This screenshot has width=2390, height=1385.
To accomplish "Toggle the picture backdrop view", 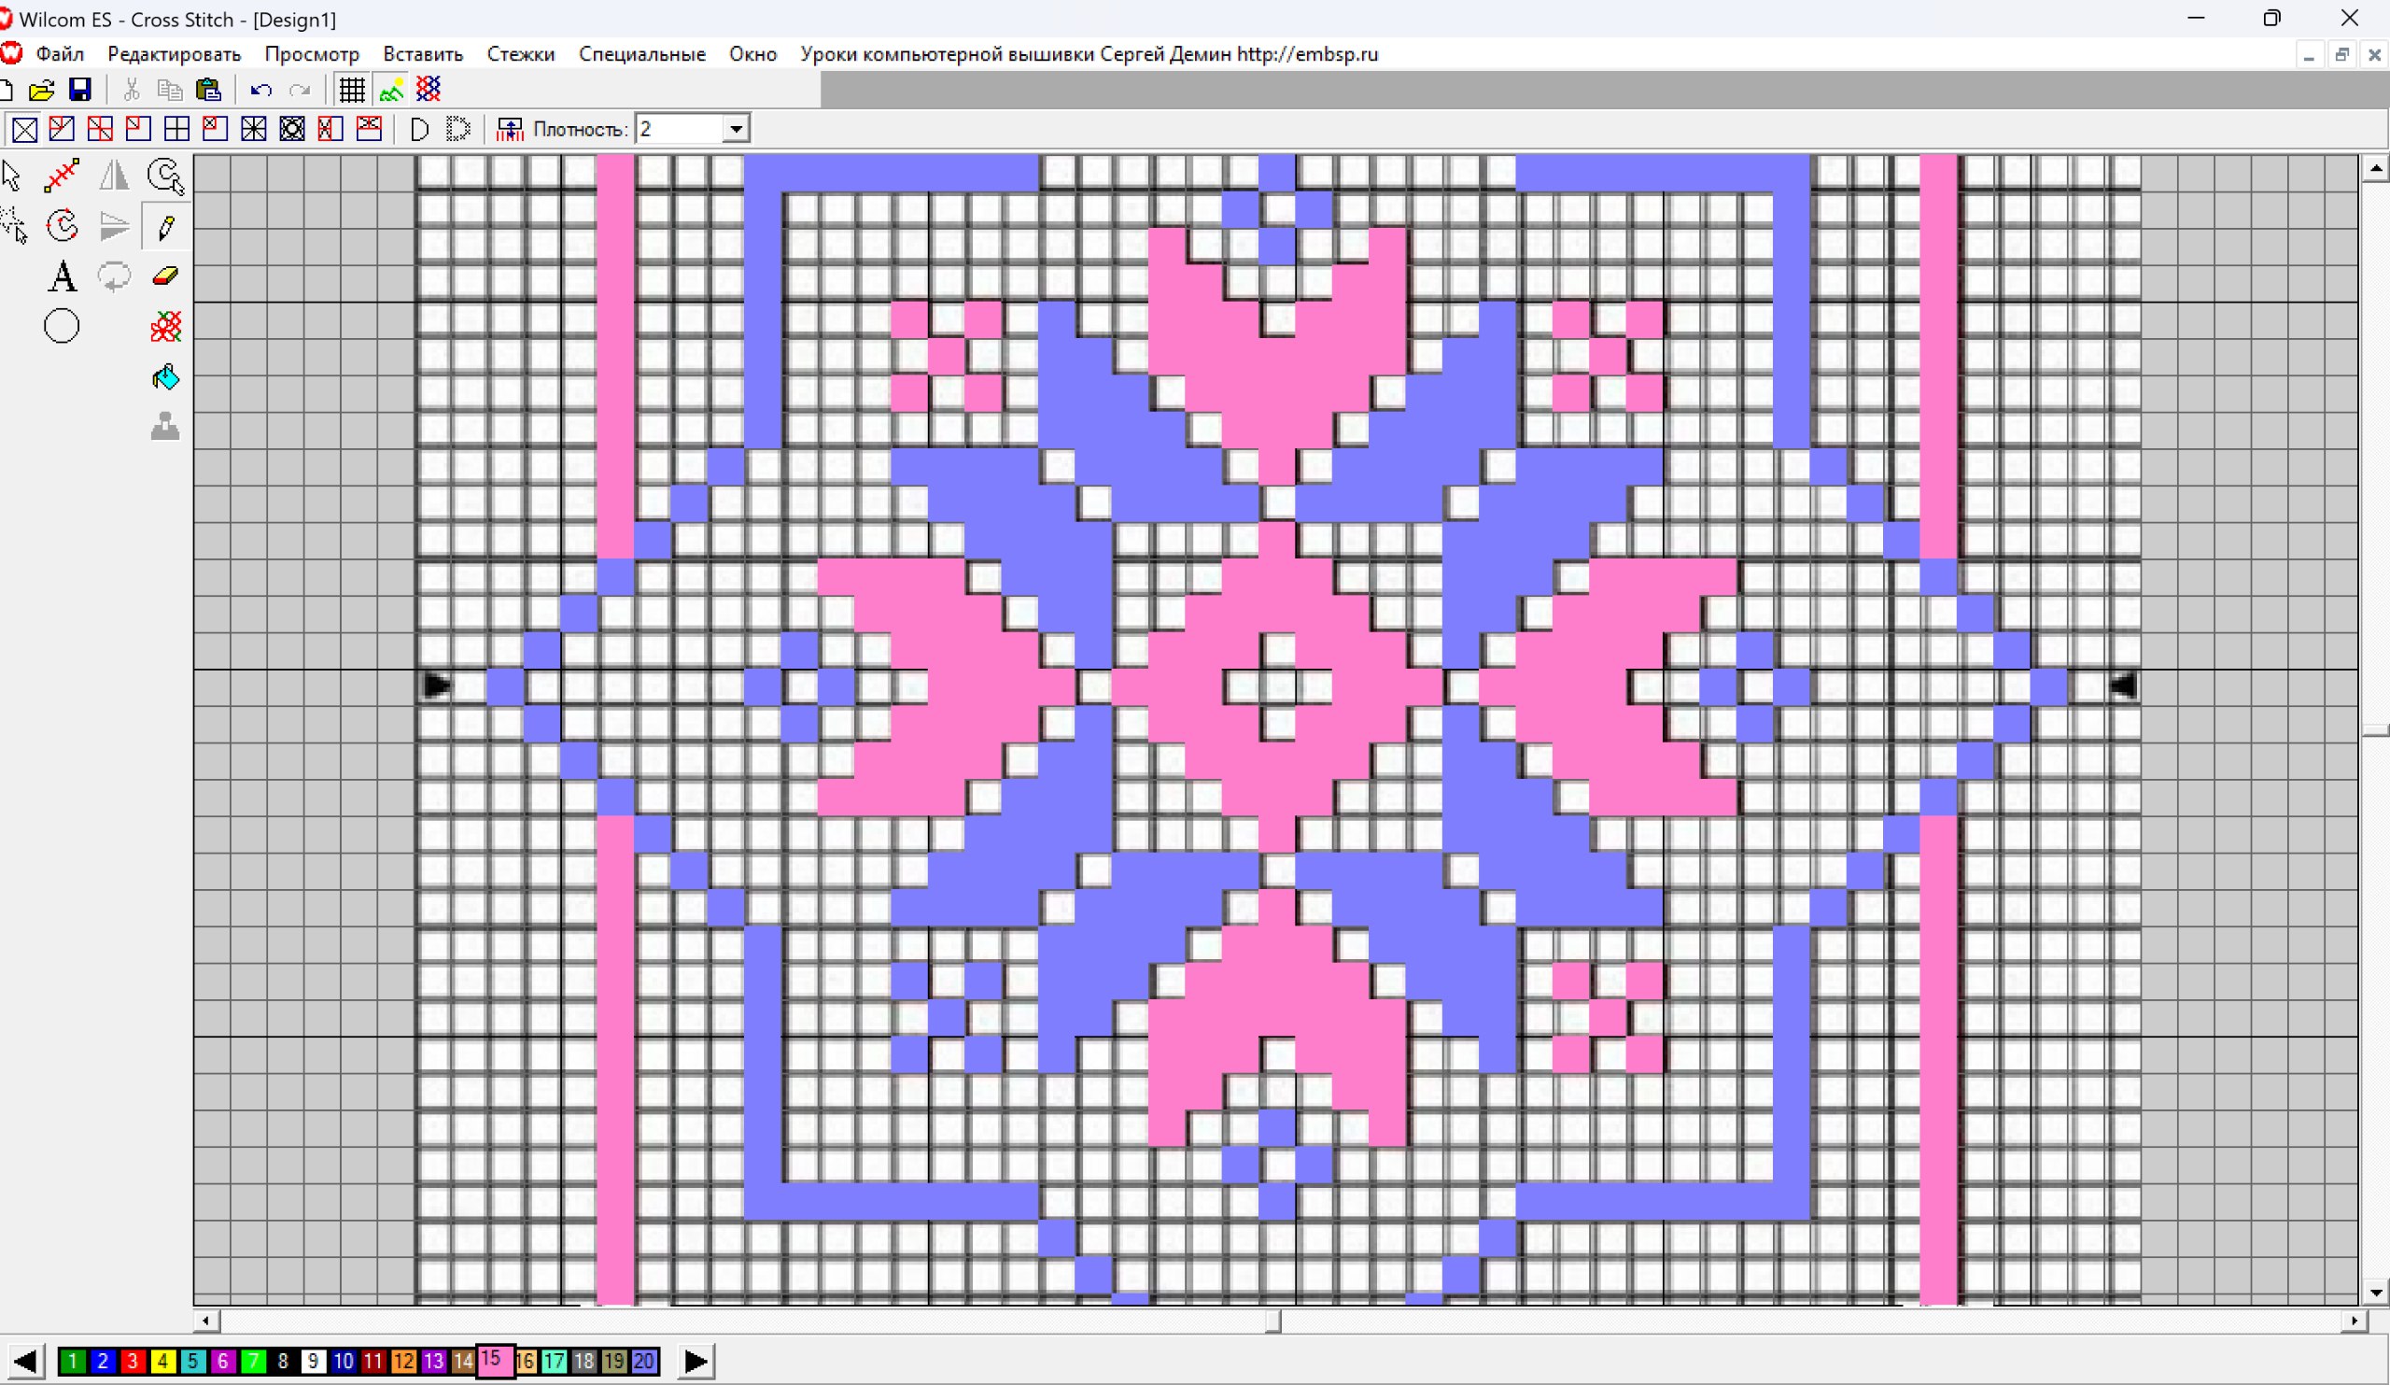I will tap(391, 90).
